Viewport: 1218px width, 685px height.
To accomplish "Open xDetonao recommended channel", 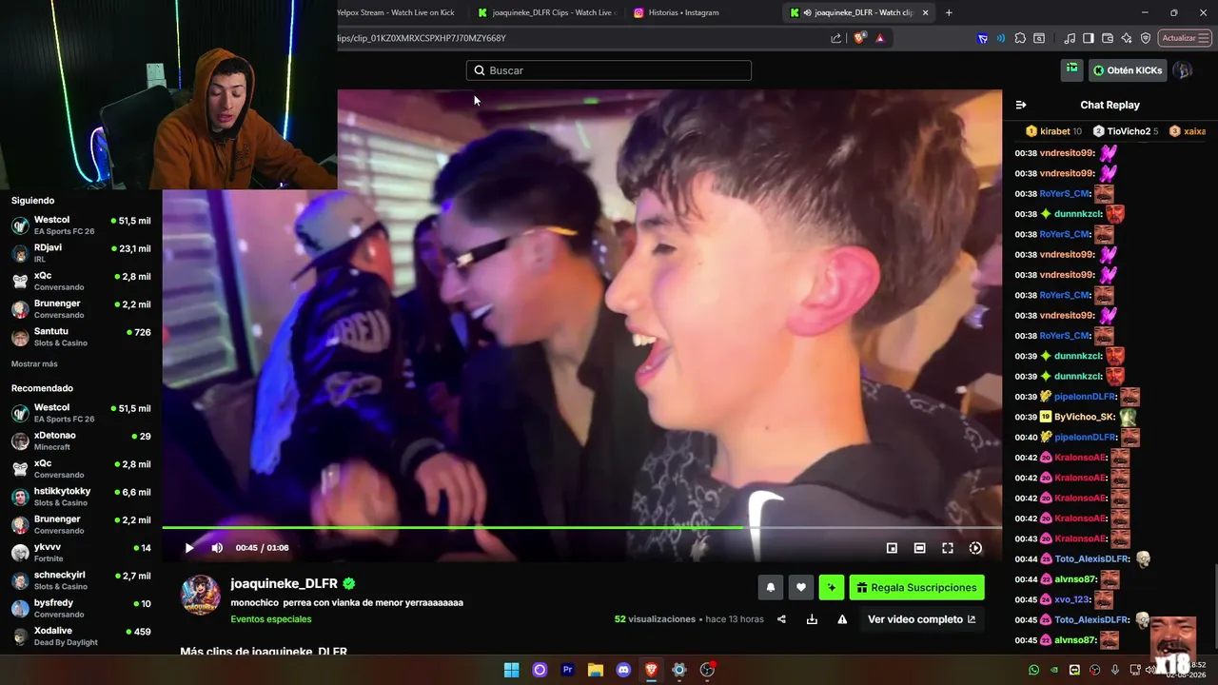I will point(81,441).
